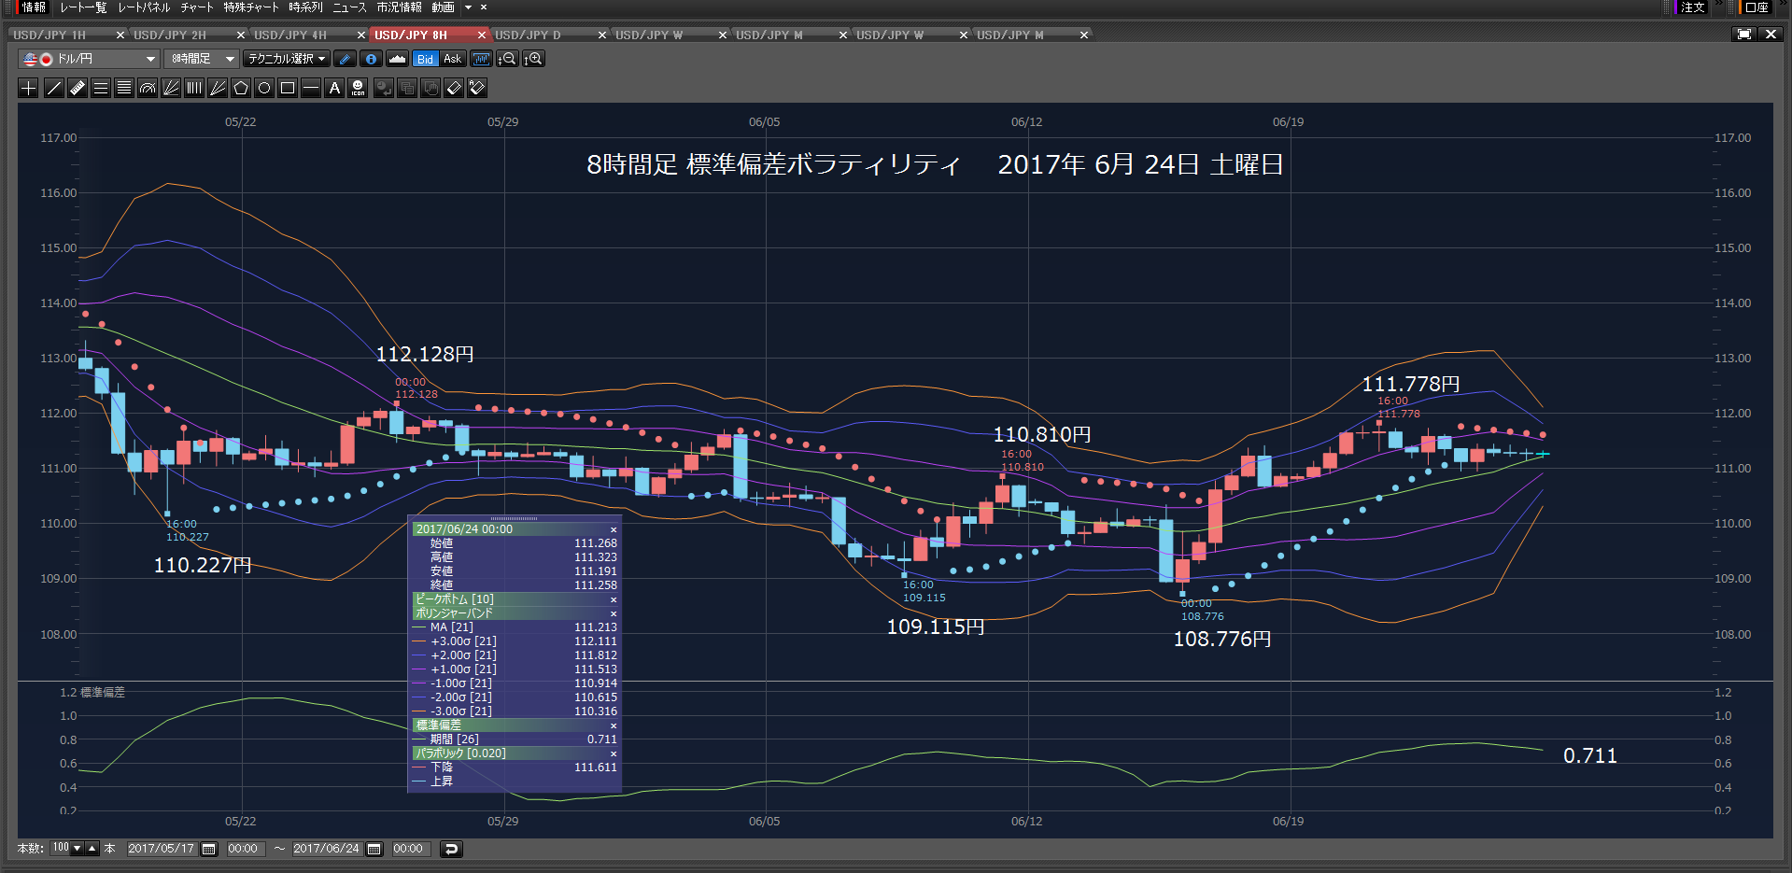Click the blue pencil edit settings icon

[x=345, y=59]
